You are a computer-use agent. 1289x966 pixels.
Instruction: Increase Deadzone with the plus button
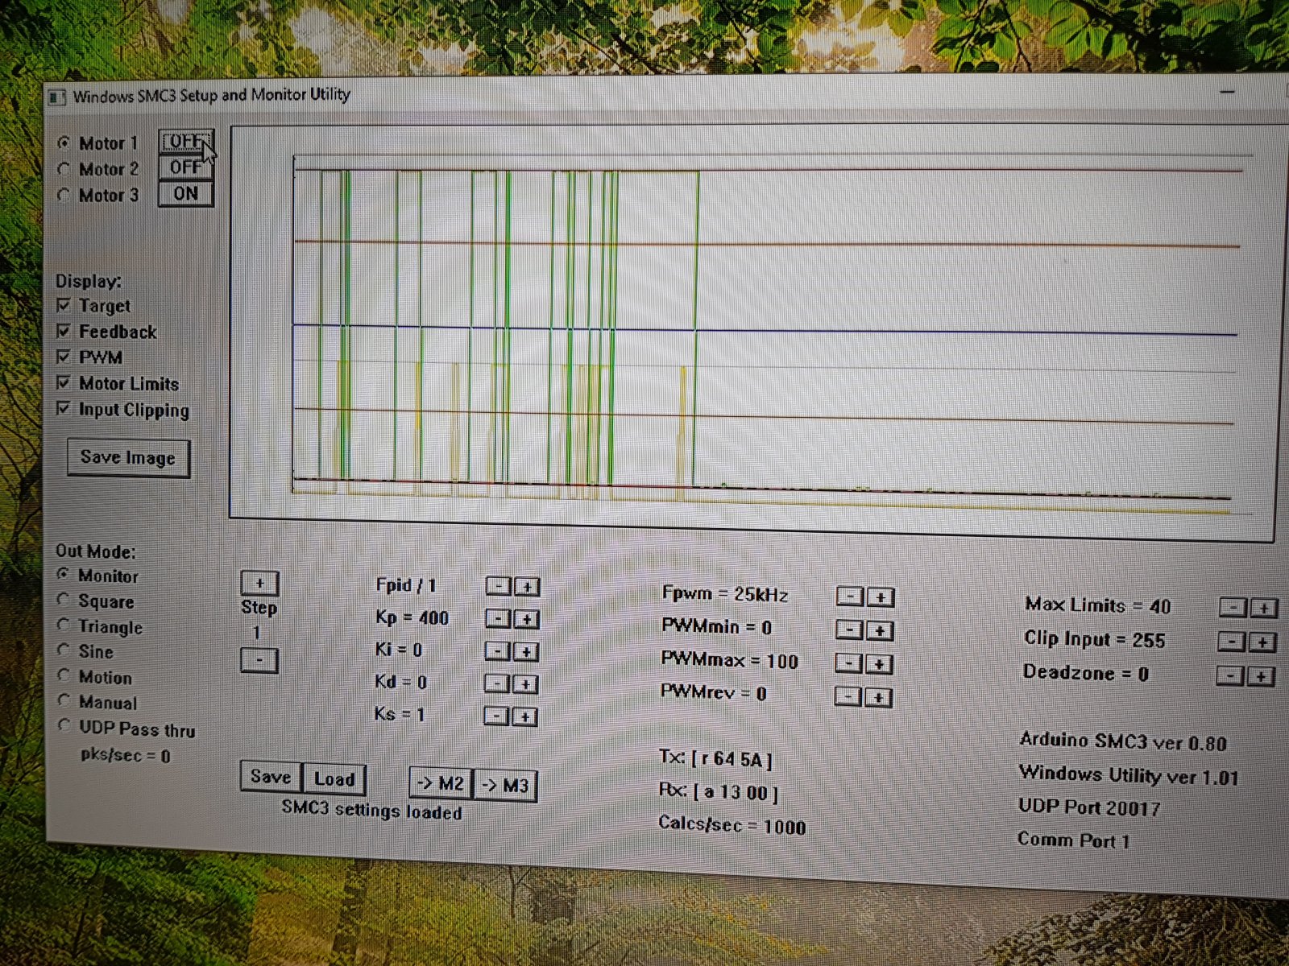point(1260,676)
